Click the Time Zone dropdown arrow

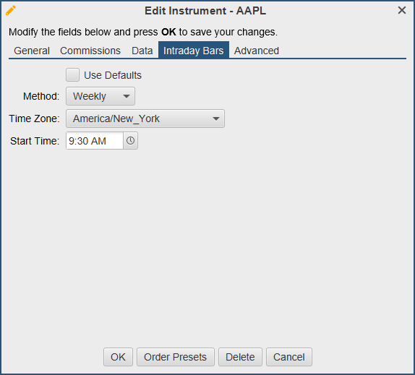tap(216, 118)
